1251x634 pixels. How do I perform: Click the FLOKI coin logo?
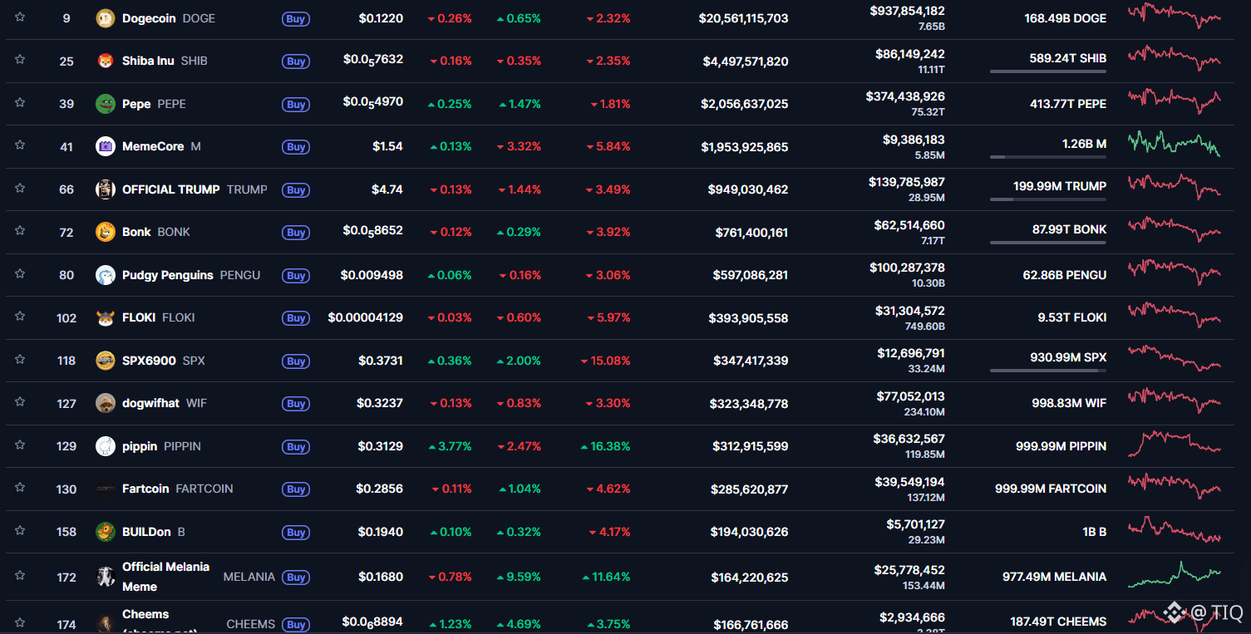[x=106, y=317]
